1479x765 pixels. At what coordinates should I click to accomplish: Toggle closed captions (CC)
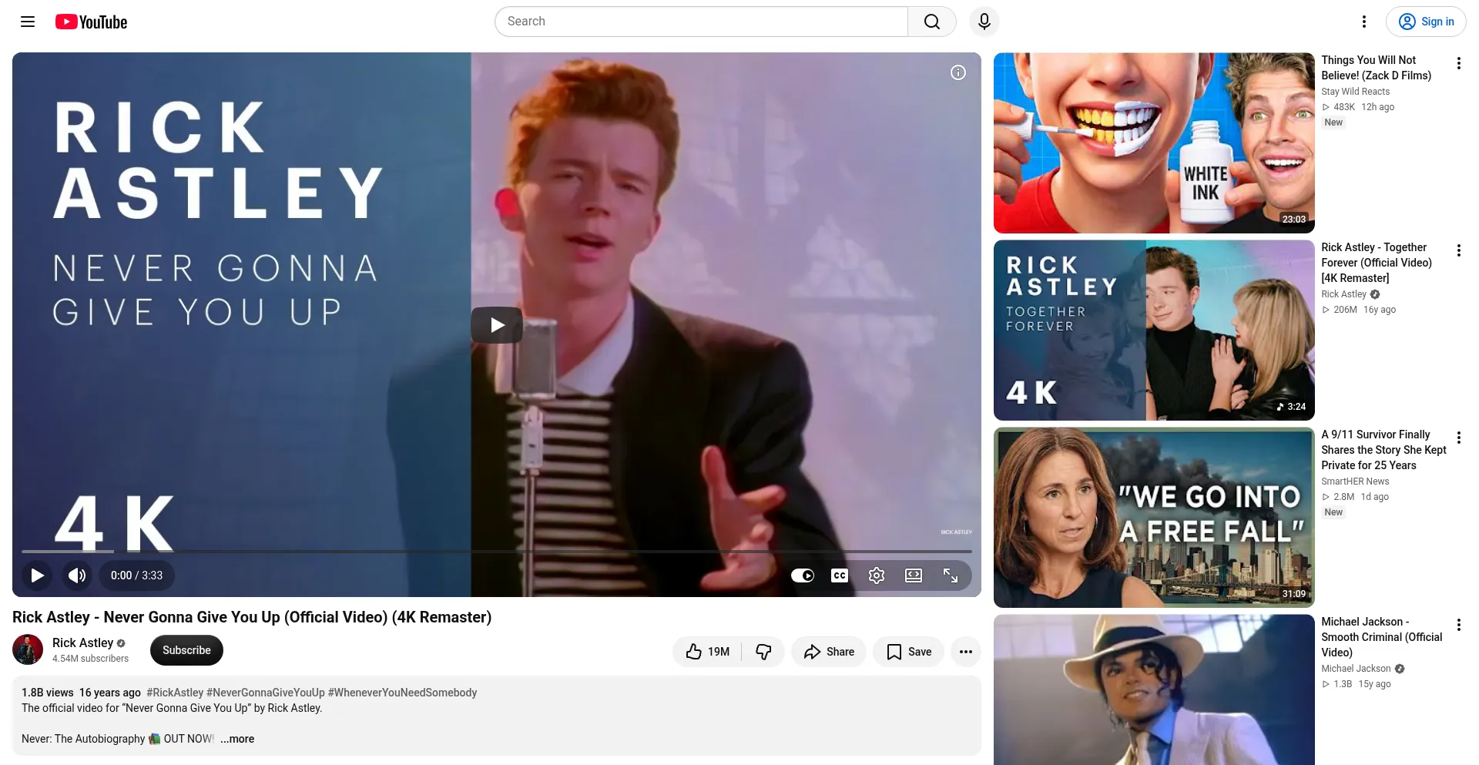[x=840, y=575]
